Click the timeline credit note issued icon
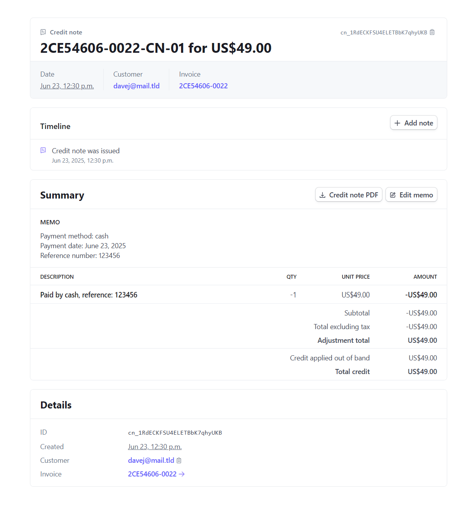 pos(43,150)
